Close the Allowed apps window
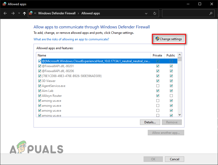 coord(211,4)
